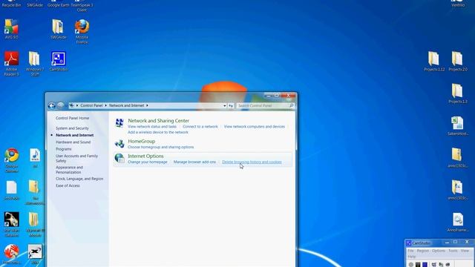
Task: Click the Internet Options globe icon
Action: pyautogui.click(x=119, y=158)
